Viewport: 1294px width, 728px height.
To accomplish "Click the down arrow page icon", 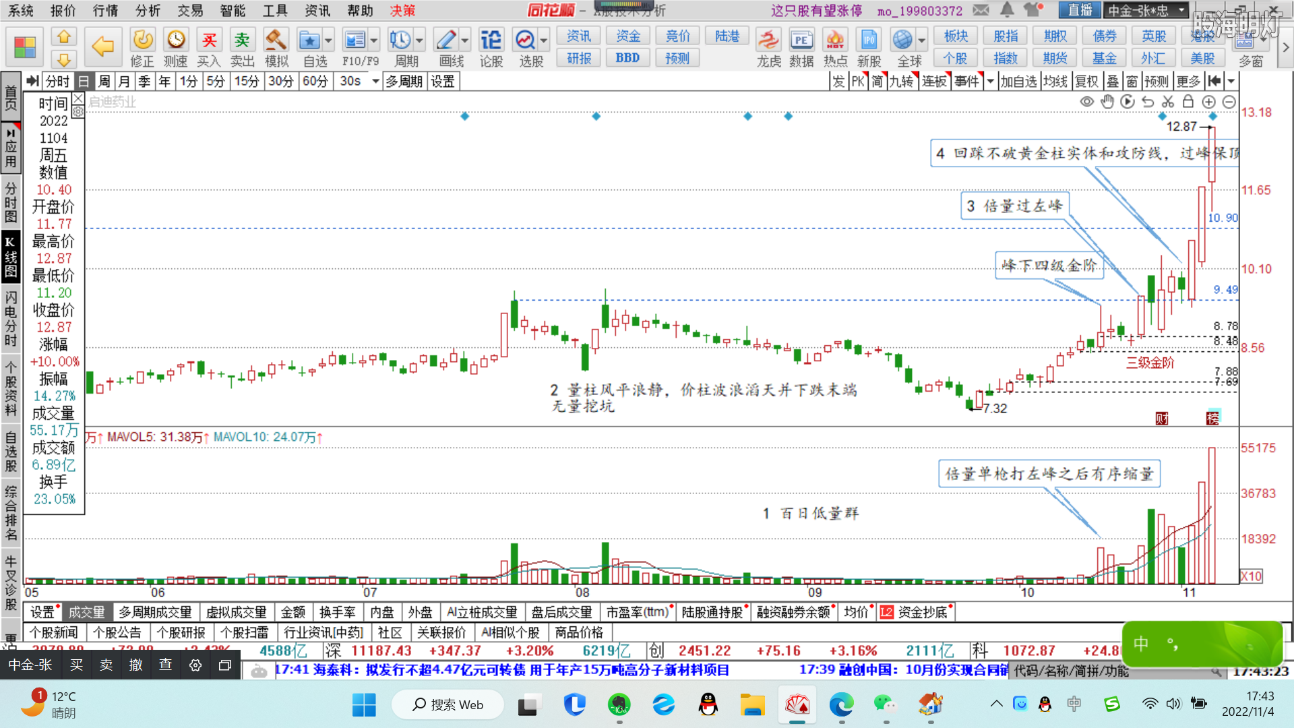I will [x=63, y=59].
